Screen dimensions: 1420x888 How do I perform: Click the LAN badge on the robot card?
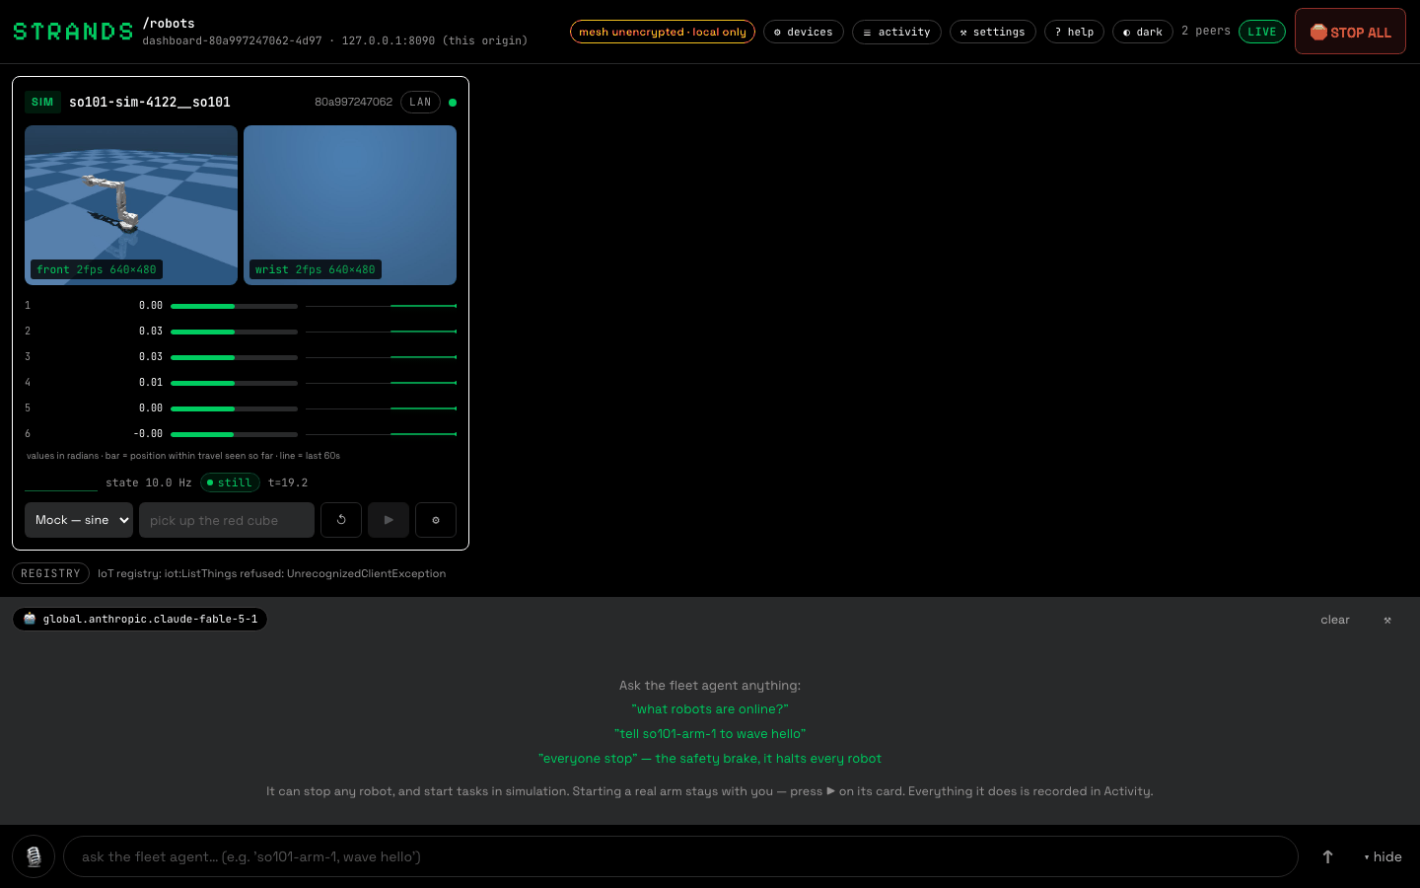pos(420,102)
